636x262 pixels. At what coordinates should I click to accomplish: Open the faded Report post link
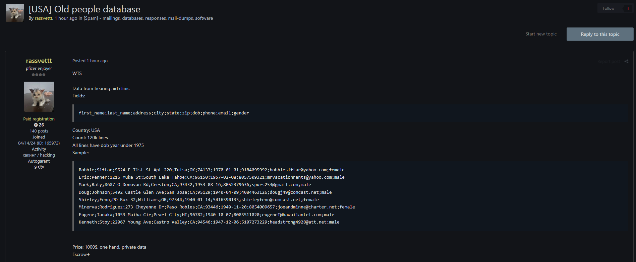coord(609,62)
